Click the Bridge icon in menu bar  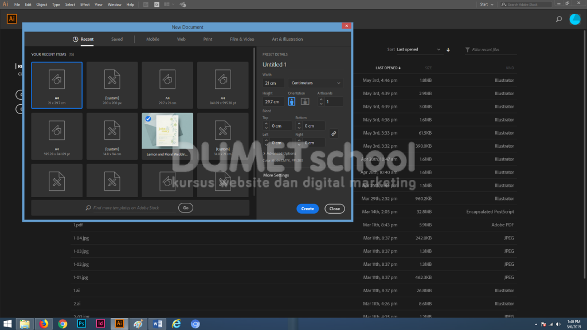pyautogui.click(x=146, y=5)
